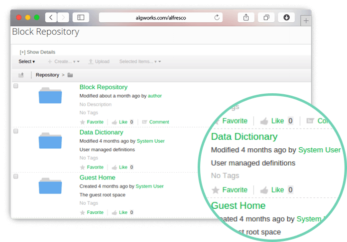Click the Upload button
The image size is (347, 242).
99,61
